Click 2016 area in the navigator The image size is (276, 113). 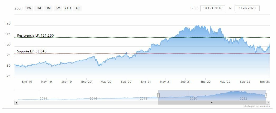pos(94,99)
